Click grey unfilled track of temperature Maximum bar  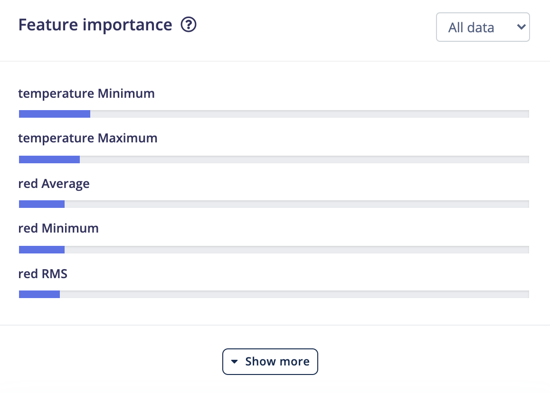(x=304, y=159)
